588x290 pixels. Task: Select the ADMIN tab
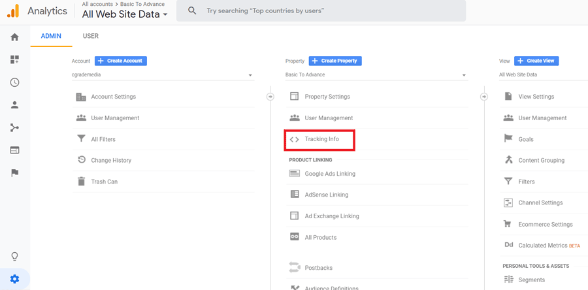click(51, 36)
